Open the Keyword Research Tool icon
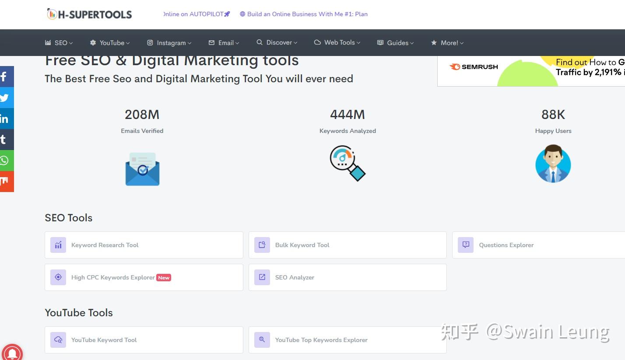Viewport: 625px width, 360px height. pyautogui.click(x=58, y=245)
